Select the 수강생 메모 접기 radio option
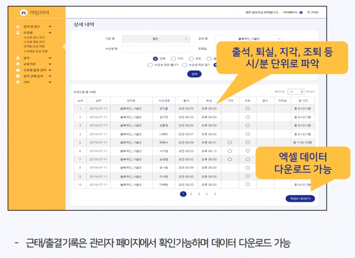Viewport: 355px width, 258px height. (x=185, y=65)
